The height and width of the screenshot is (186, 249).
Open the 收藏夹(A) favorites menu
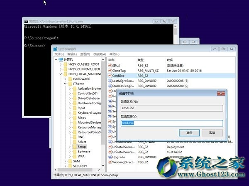(x=100, y=54)
